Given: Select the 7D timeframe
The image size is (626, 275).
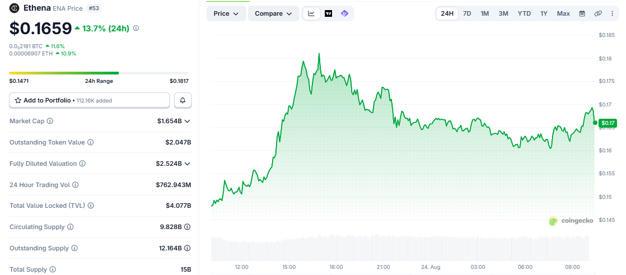Looking at the screenshot, I should [x=467, y=13].
